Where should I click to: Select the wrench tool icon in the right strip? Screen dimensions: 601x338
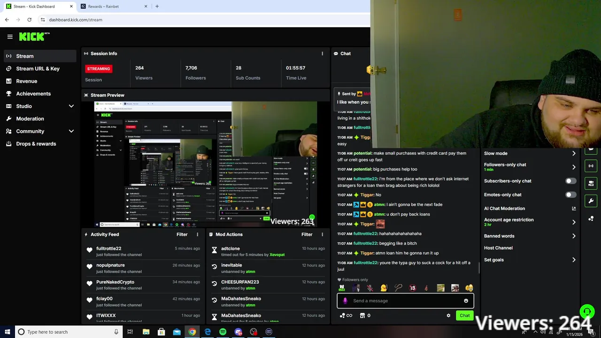[x=591, y=201]
